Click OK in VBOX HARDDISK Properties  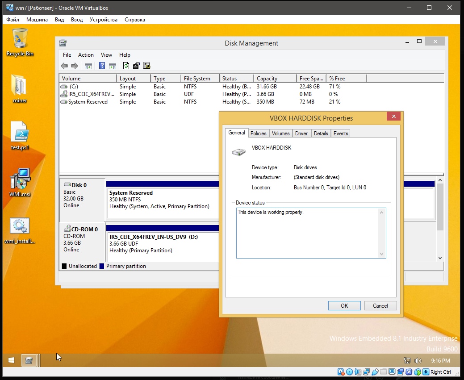click(344, 306)
